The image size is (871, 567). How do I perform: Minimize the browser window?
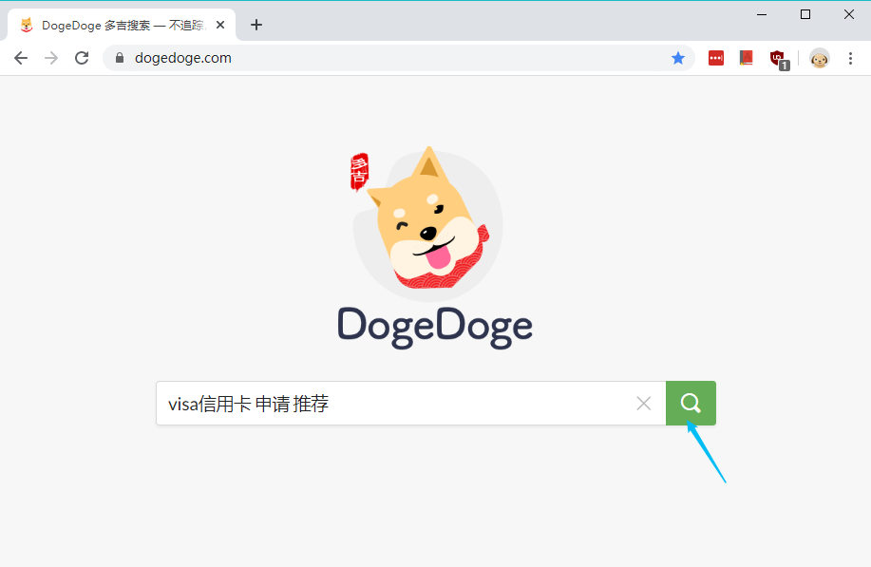pos(762,14)
